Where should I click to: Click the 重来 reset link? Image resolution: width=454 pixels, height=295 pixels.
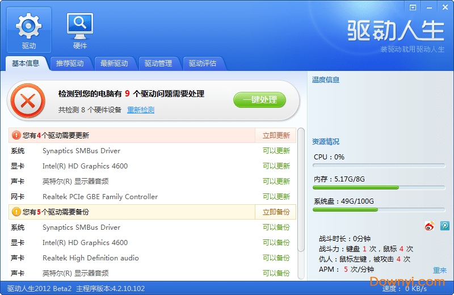(x=440, y=271)
